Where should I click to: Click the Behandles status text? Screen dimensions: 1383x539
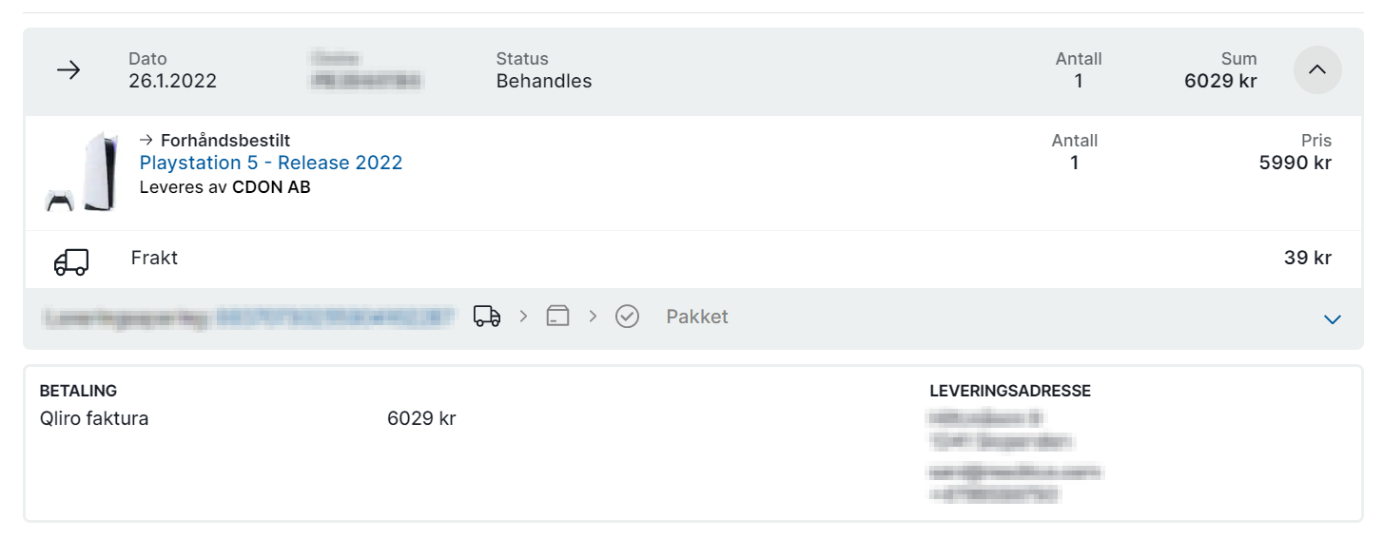point(544,81)
